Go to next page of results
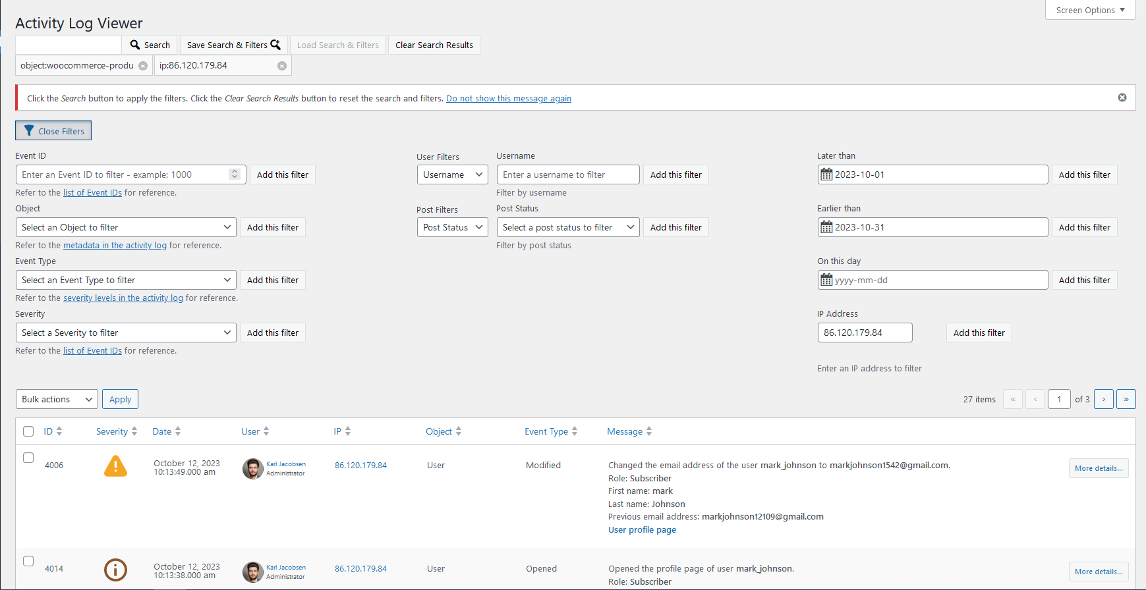The width and height of the screenshot is (1146, 590). click(x=1104, y=399)
